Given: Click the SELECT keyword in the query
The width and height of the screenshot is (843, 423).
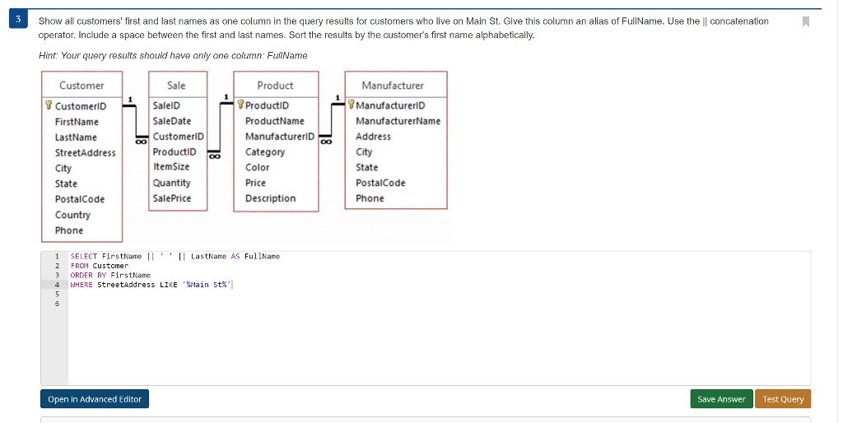Looking at the screenshot, I should pos(84,257).
